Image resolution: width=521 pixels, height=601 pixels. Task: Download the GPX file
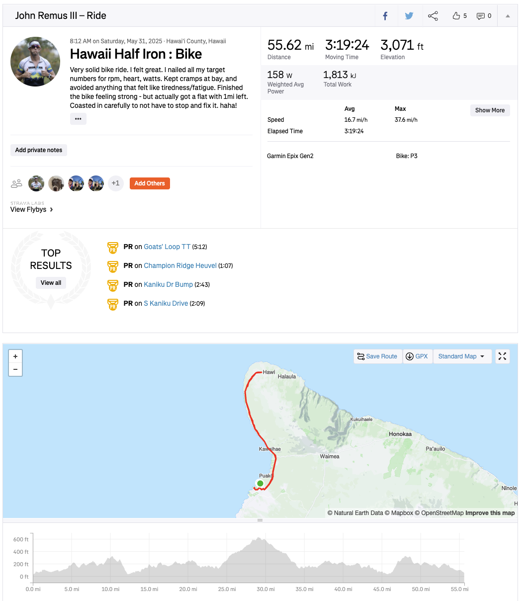coord(417,356)
